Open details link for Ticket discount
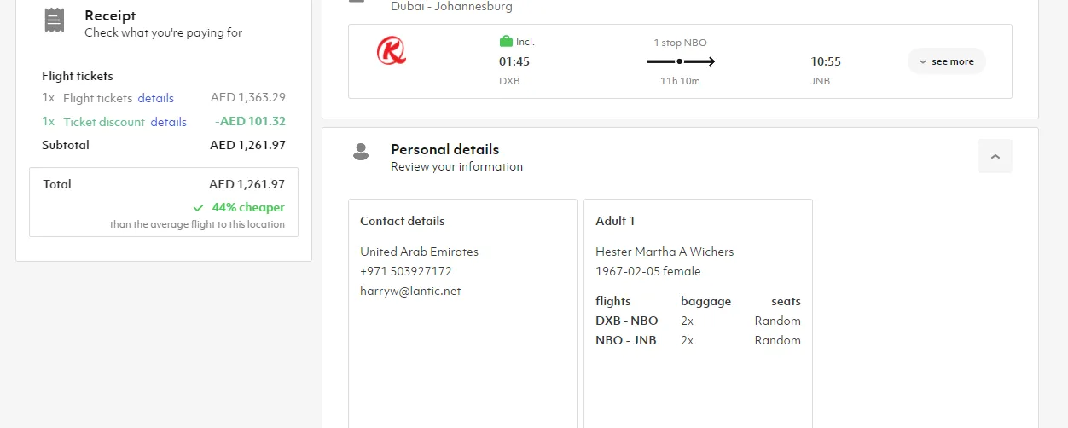 coord(168,122)
